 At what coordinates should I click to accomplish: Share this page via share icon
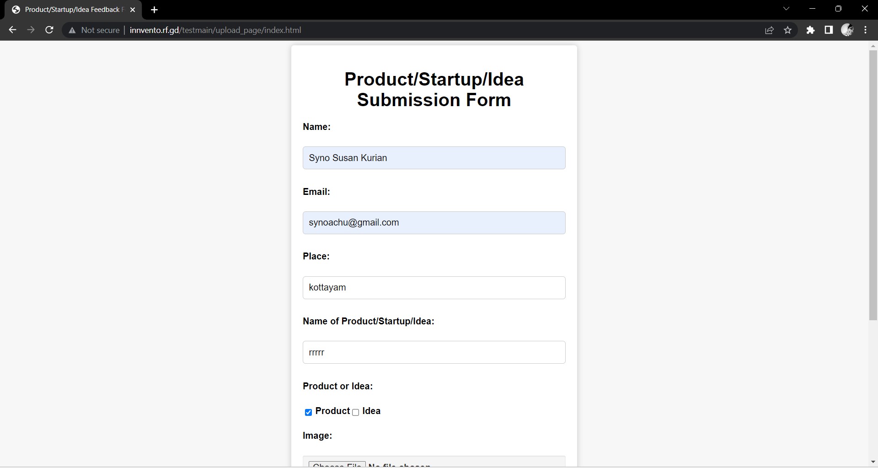769,30
